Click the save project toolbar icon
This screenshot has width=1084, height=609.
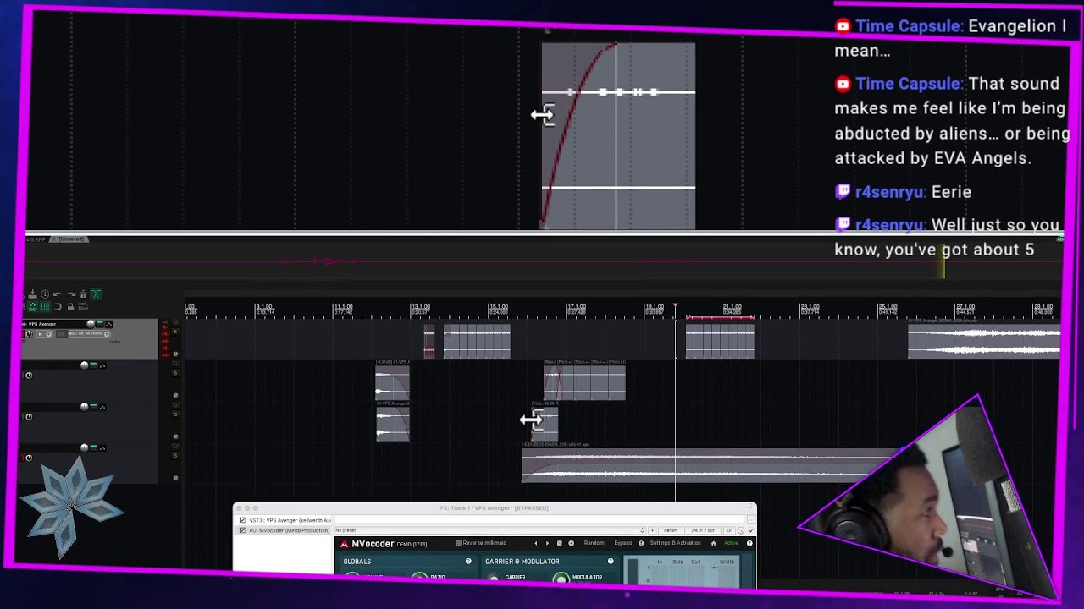[x=32, y=294]
